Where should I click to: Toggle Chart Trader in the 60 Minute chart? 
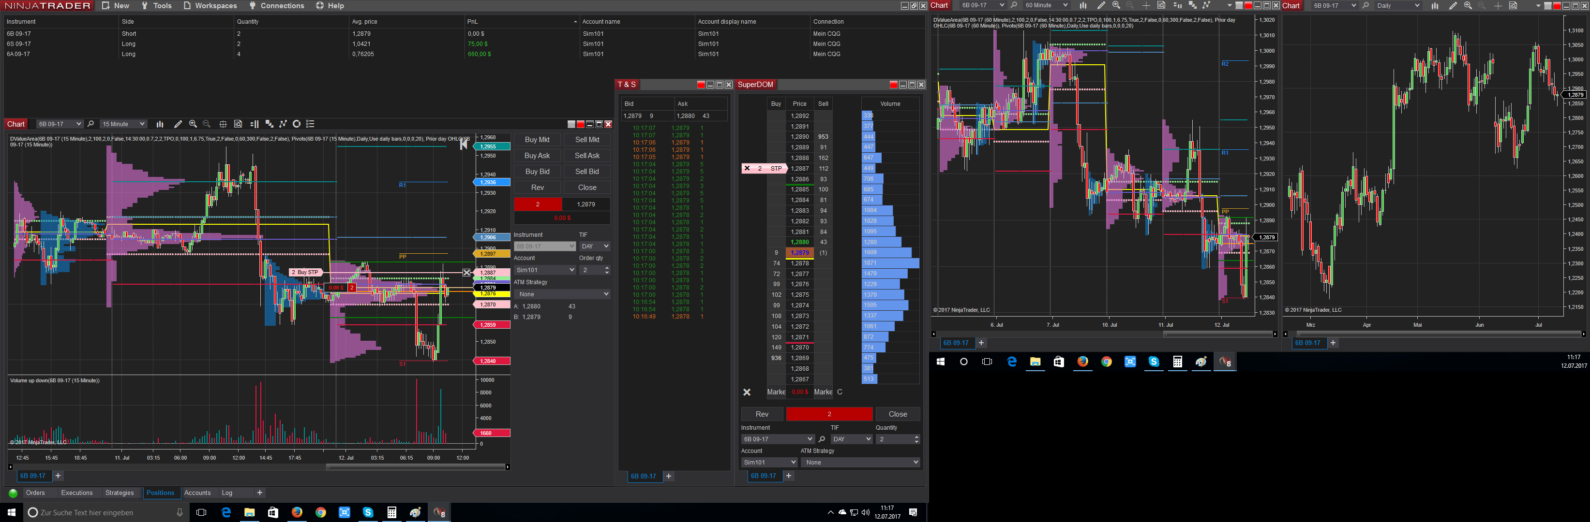pyautogui.click(x=1177, y=5)
